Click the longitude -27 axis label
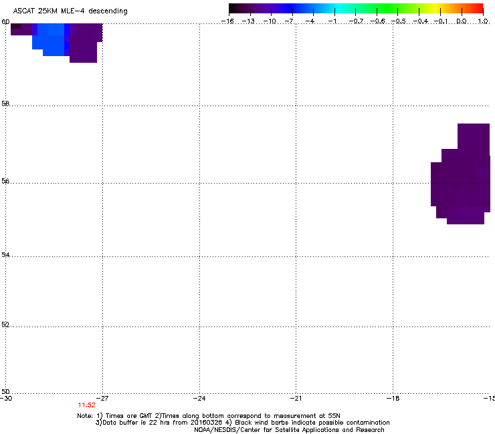Screen dimensions: 495x434 coord(102,399)
